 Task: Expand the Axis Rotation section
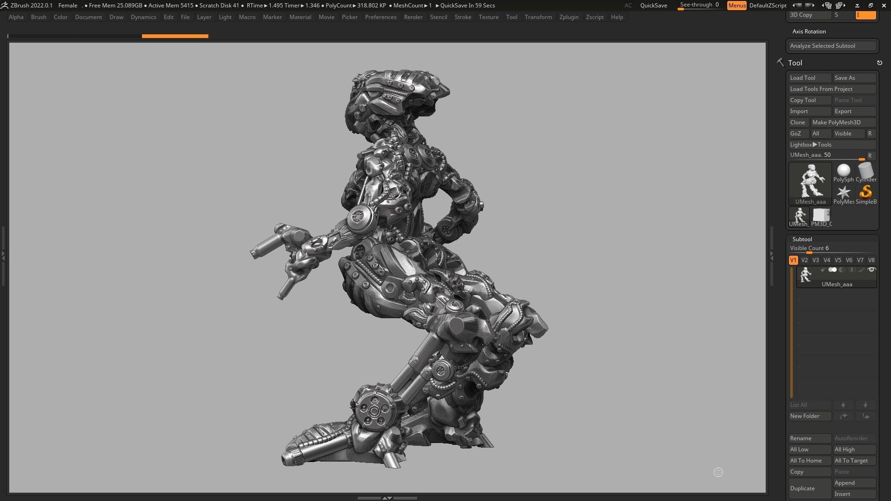[809, 32]
